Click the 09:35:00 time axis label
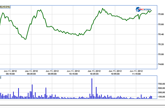 (x=31, y=74)
